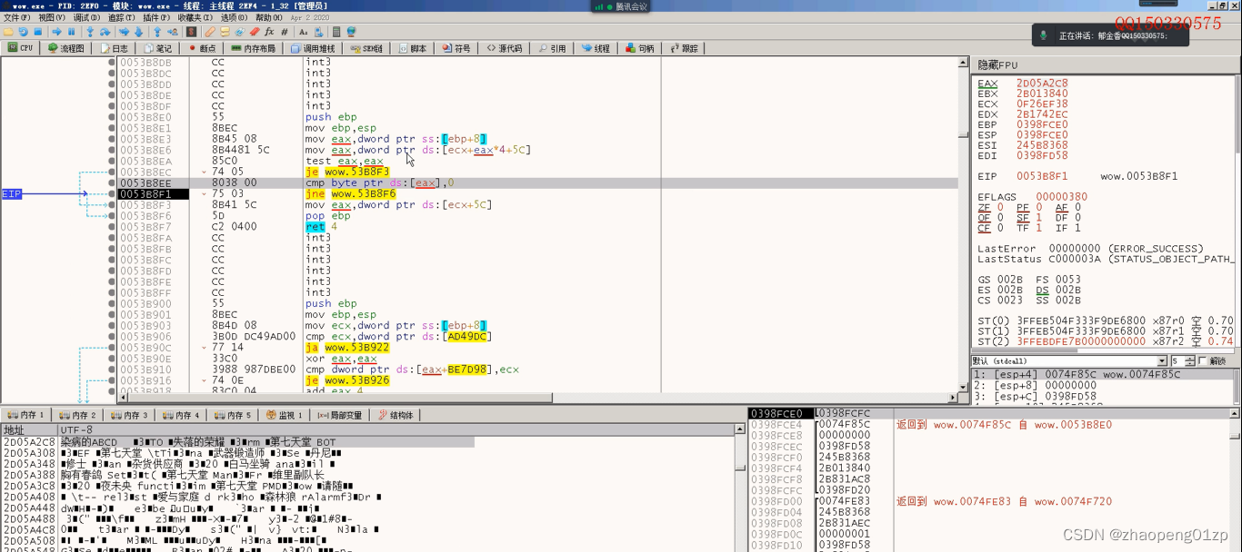1242x552 pixels.
Task: Click the step over toolbar icon
Action: tap(105, 31)
